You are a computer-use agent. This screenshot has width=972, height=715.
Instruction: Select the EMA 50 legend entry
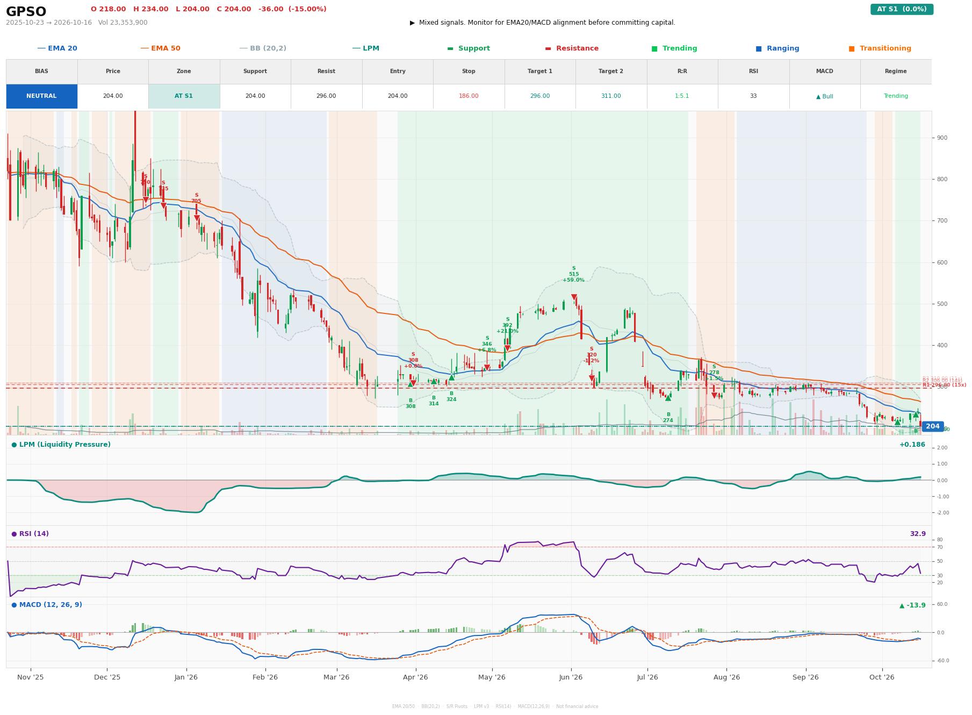point(160,48)
